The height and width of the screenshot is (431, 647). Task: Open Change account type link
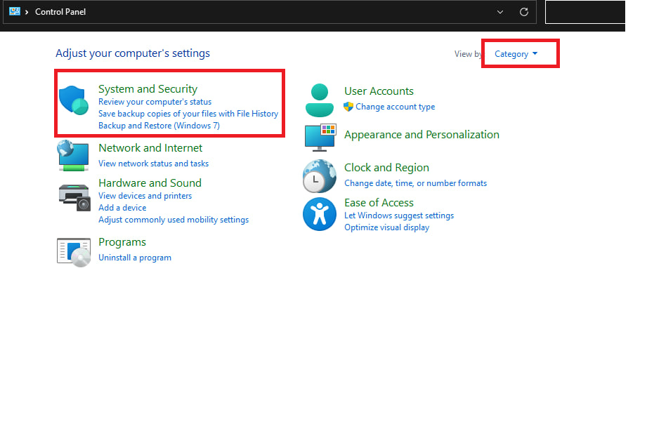point(395,107)
